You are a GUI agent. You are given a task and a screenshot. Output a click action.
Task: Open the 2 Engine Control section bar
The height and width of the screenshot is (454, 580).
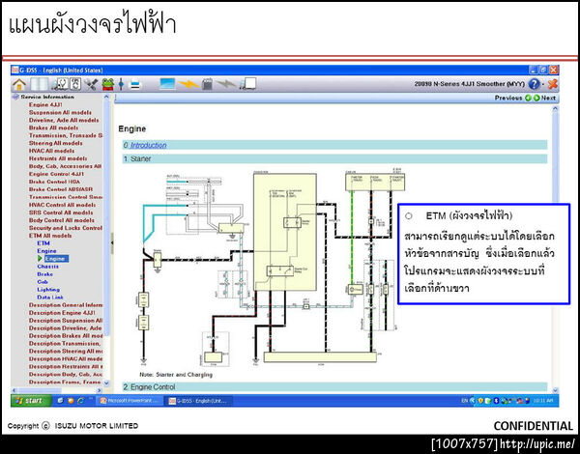tap(334, 387)
